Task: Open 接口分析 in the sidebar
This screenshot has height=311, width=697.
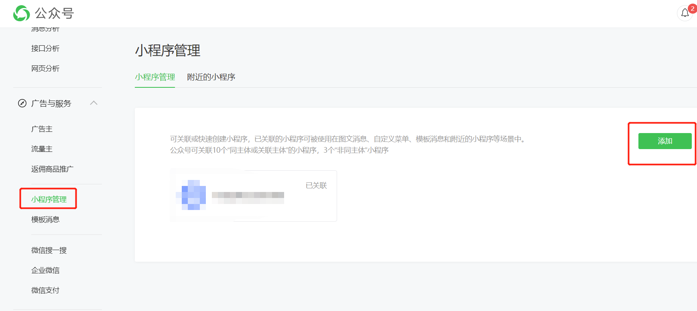Action: (x=45, y=48)
